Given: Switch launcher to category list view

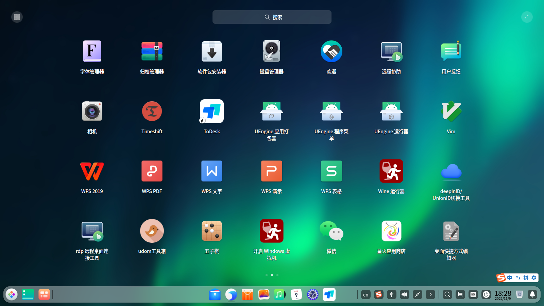Looking at the screenshot, I should (17, 17).
